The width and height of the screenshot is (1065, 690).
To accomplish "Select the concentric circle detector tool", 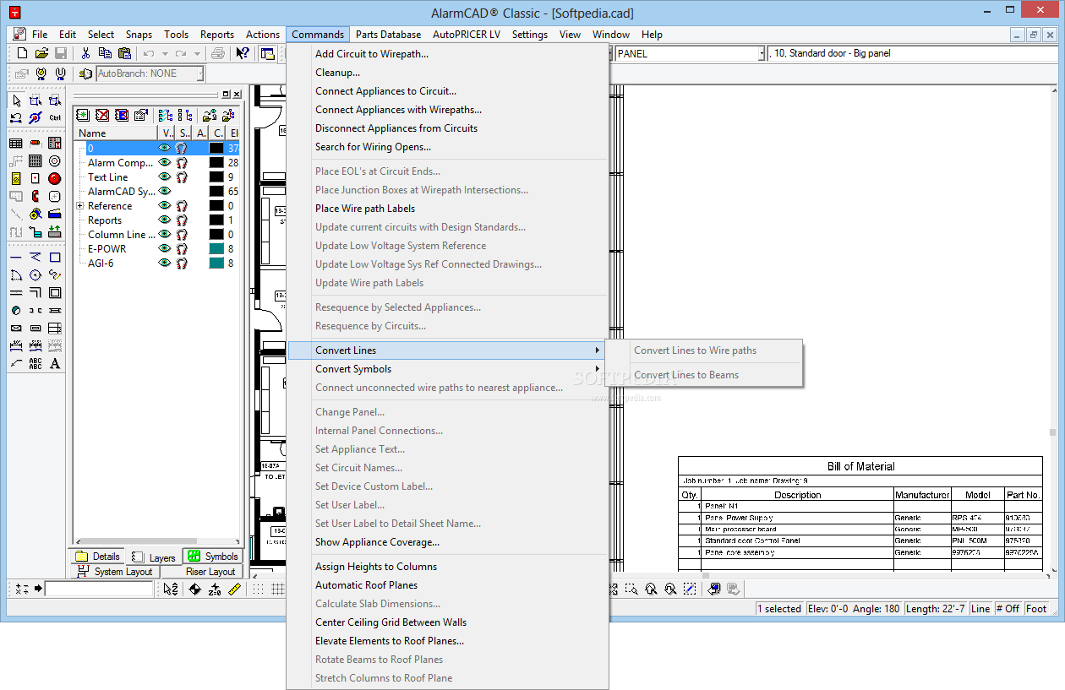I will tap(54, 160).
